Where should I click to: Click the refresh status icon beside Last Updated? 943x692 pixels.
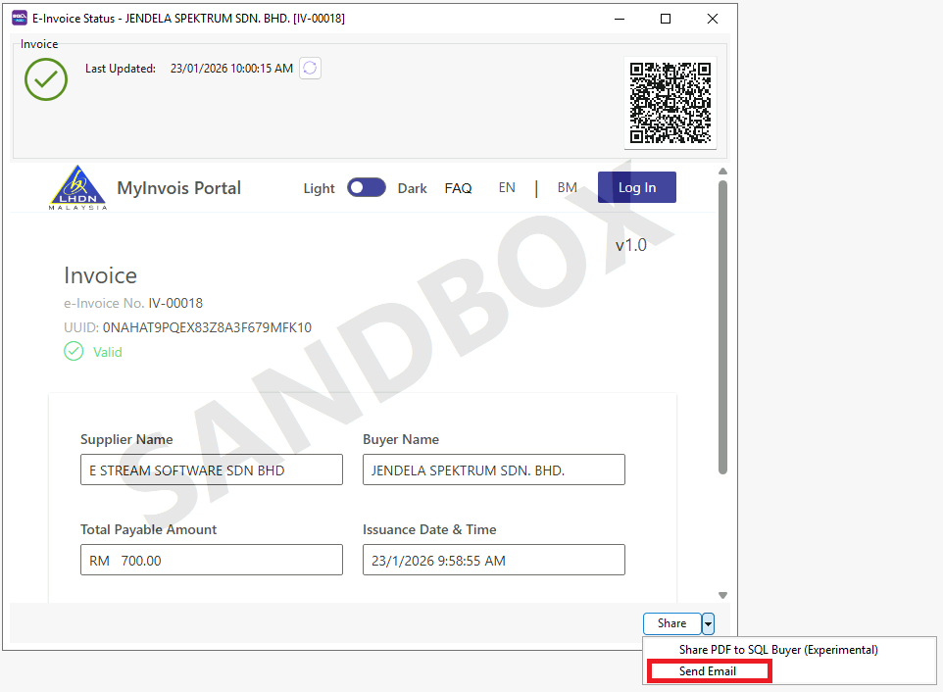(310, 69)
